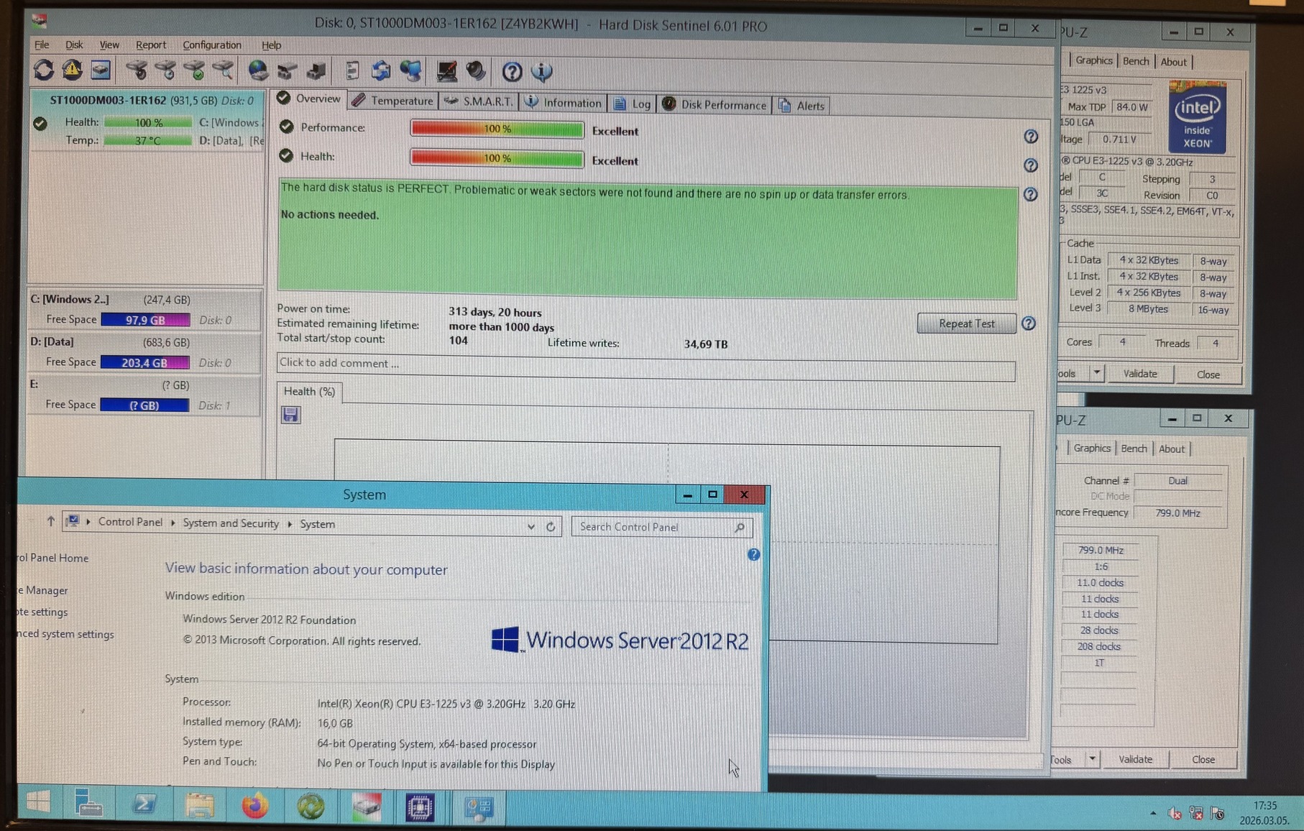Open the Disk menu
The image size is (1304, 831).
pyautogui.click(x=74, y=45)
